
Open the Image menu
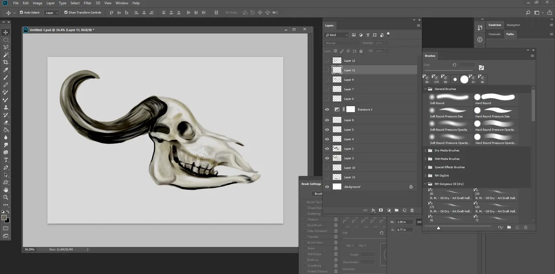(x=38, y=3)
